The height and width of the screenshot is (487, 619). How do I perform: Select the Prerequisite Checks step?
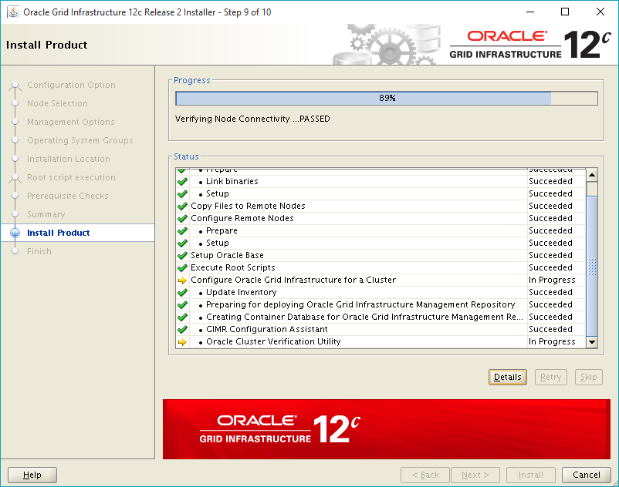pos(68,196)
